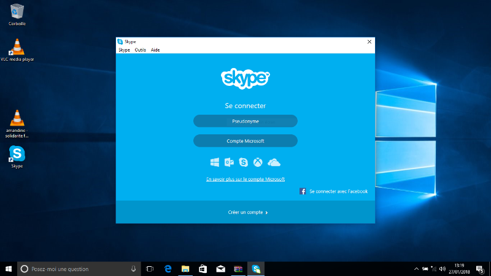This screenshot has width=491, height=276.
Task: Sign in with Compte Microsoft button
Action: [245, 141]
